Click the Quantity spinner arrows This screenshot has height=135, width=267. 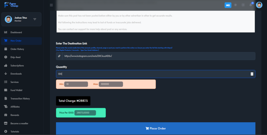pos(252,74)
